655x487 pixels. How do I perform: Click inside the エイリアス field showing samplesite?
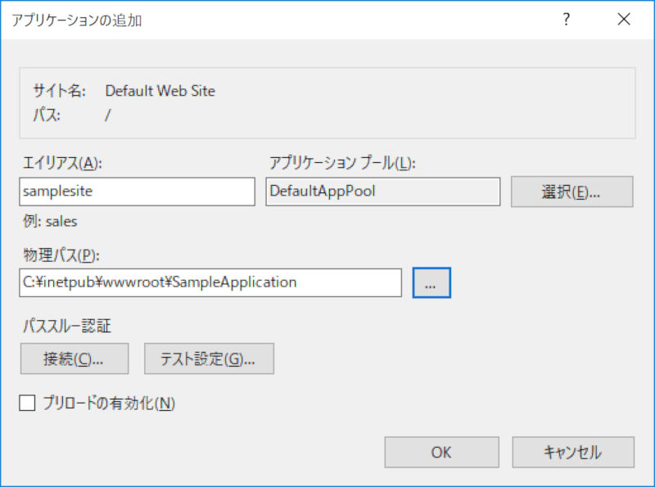point(137,191)
